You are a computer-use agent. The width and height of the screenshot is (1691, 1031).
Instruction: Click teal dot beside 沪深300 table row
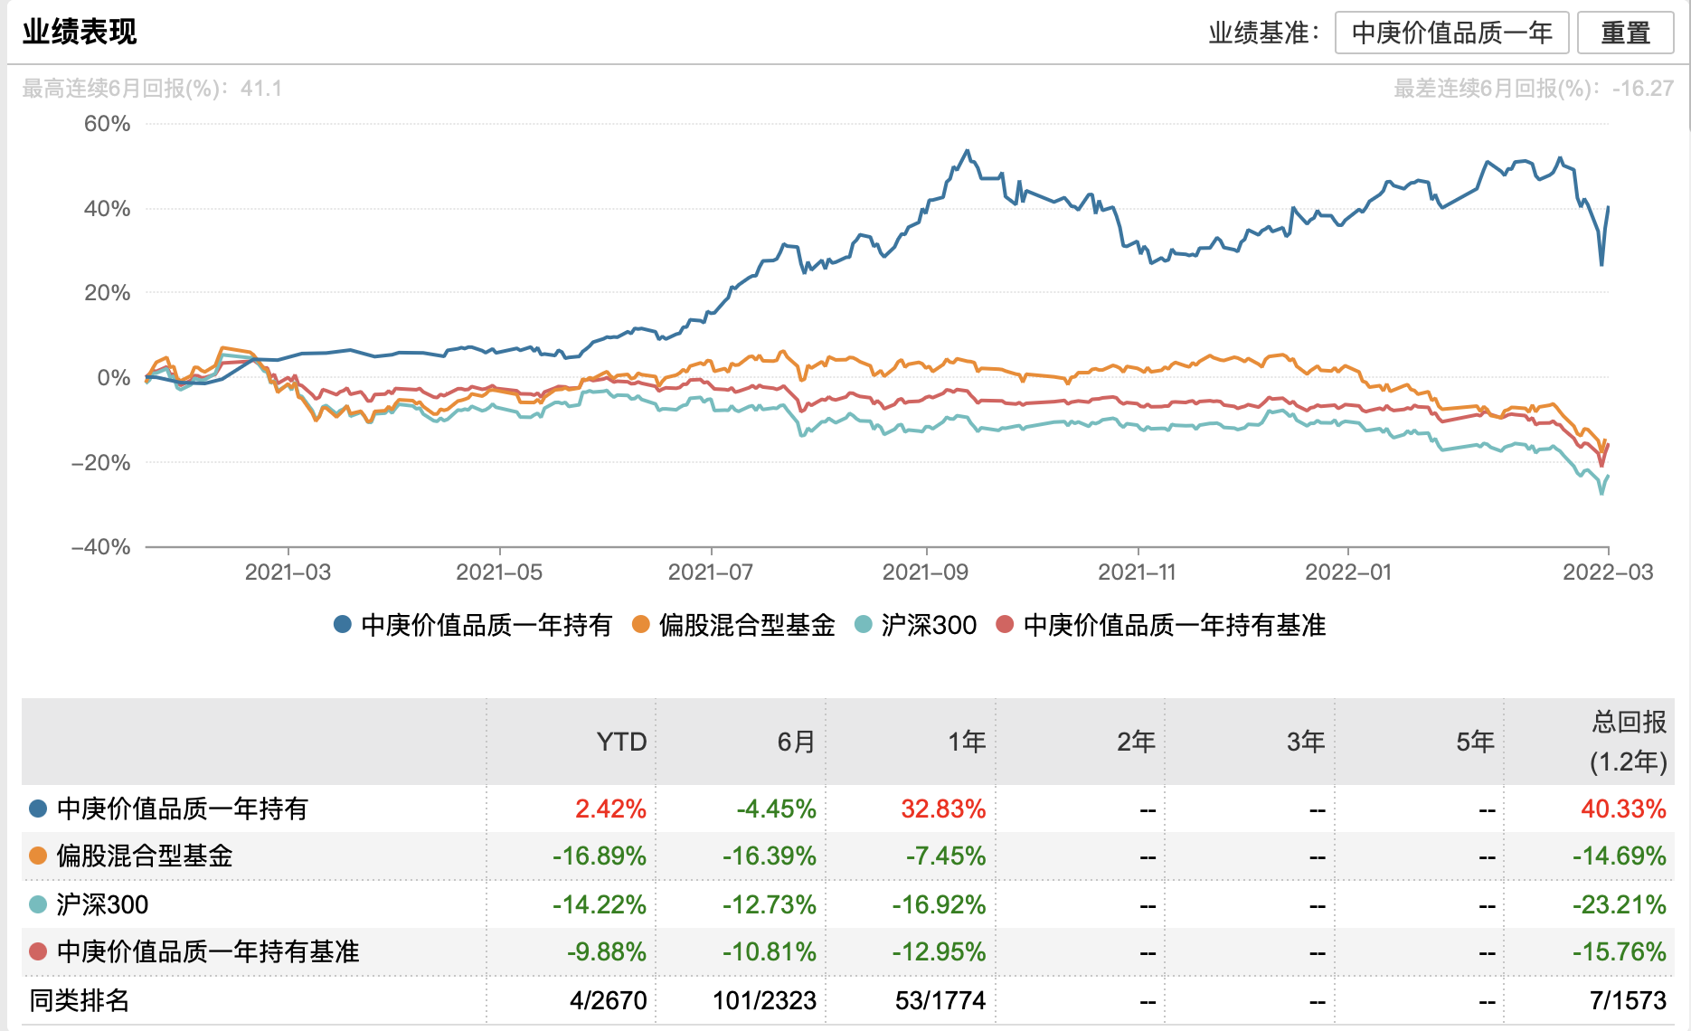tap(38, 904)
